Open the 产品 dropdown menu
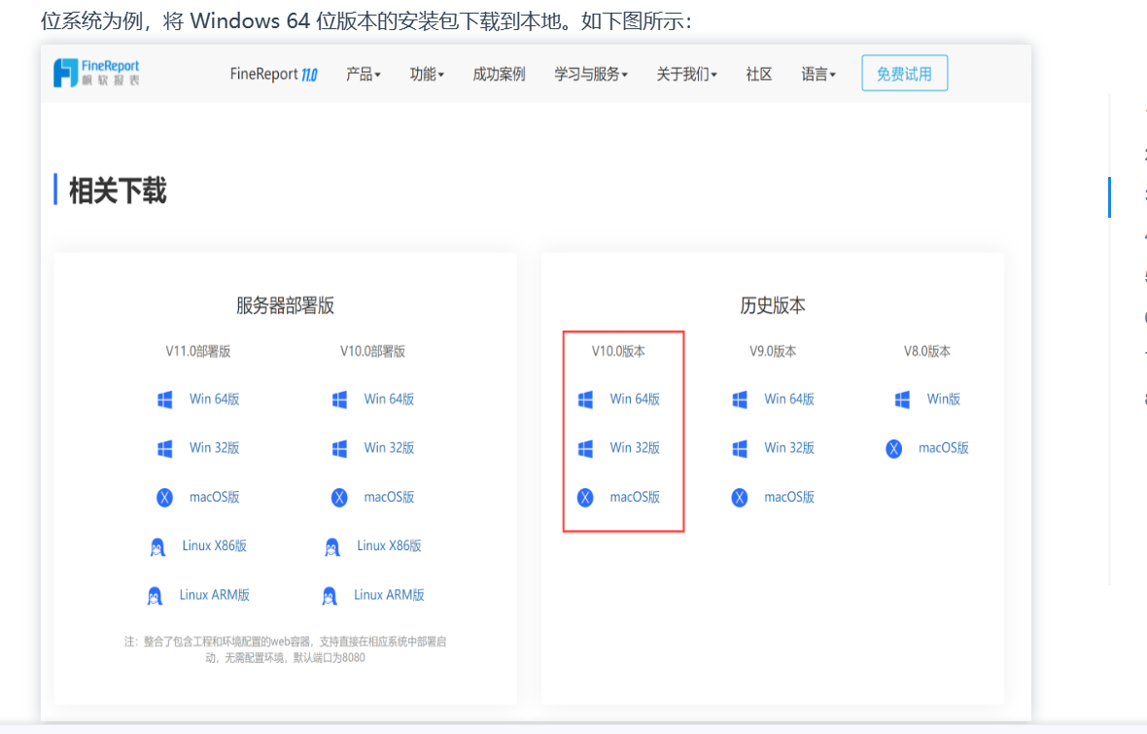1147x734 pixels. [x=363, y=74]
